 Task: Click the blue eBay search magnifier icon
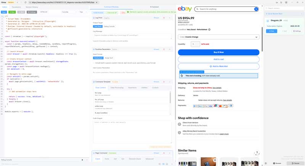point(256,9)
